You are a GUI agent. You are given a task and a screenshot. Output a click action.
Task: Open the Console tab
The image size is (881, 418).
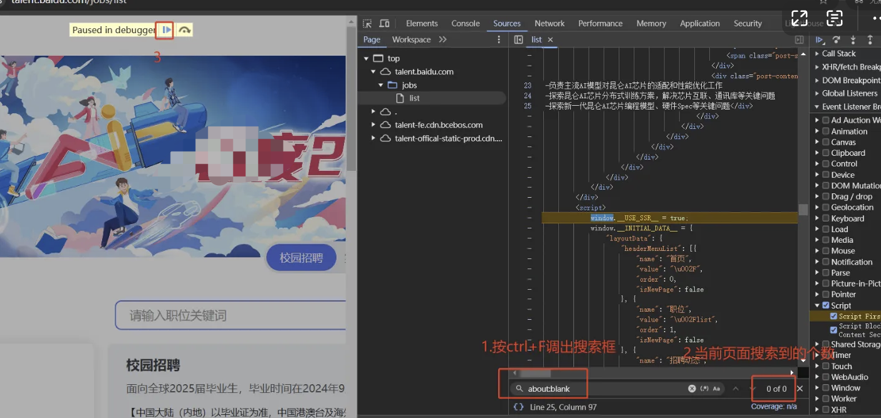tap(465, 23)
